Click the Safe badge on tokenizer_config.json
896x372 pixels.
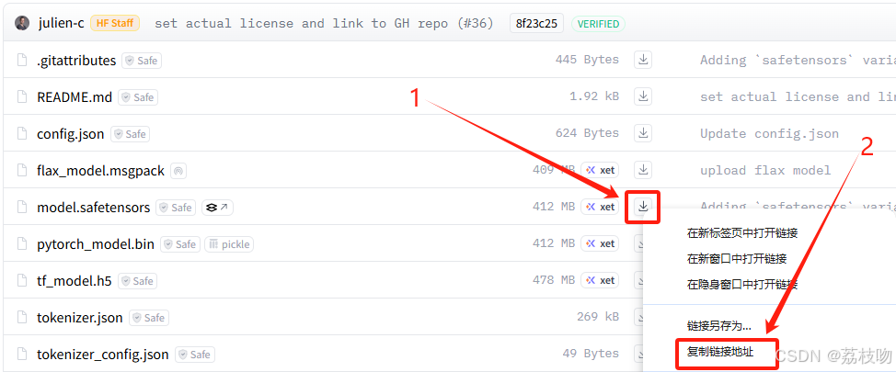(195, 355)
